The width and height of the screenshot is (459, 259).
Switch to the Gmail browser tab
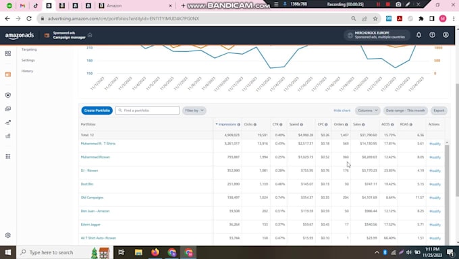tap(22, 5)
